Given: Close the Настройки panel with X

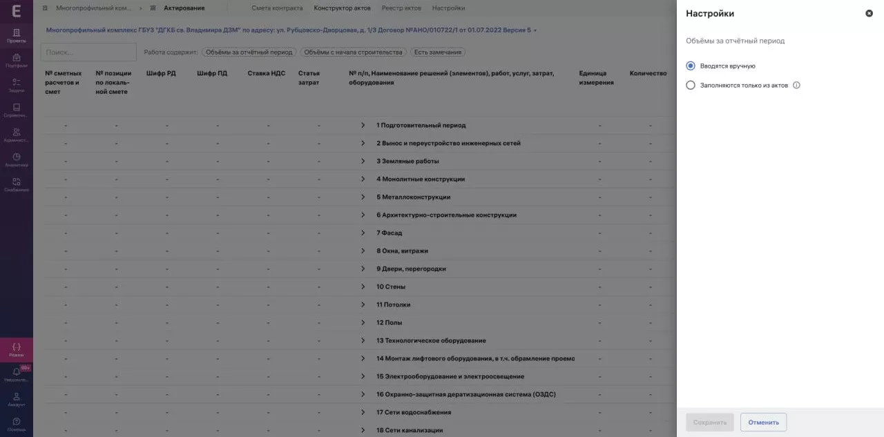Looking at the screenshot, I should point(869,13).
